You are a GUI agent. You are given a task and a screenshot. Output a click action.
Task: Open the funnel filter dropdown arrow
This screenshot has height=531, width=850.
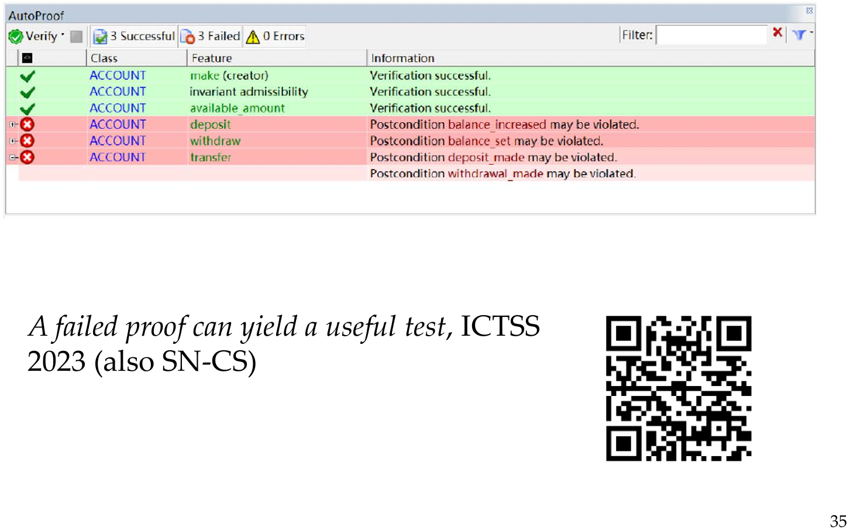pyautogui.click(x=811, y=33)
